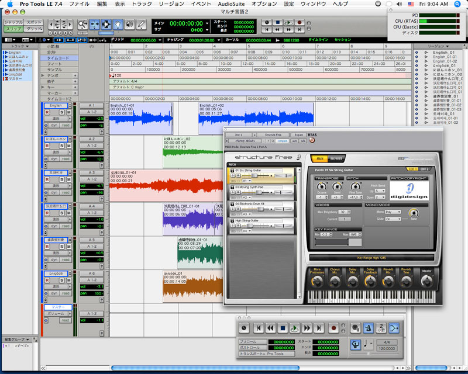Record-enable the English track
The width and height of the screenshot is (468, 374).
click(x=47, y=112)
